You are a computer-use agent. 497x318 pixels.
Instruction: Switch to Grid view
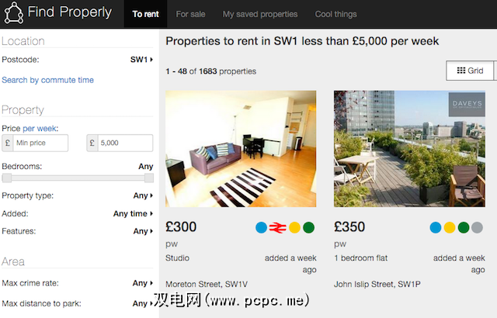470,71
